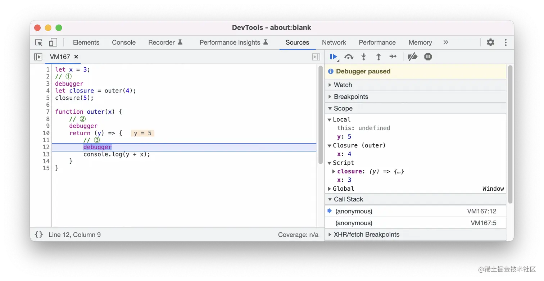
Task: Click the Debugger paused banner
Action: [415, 71]
